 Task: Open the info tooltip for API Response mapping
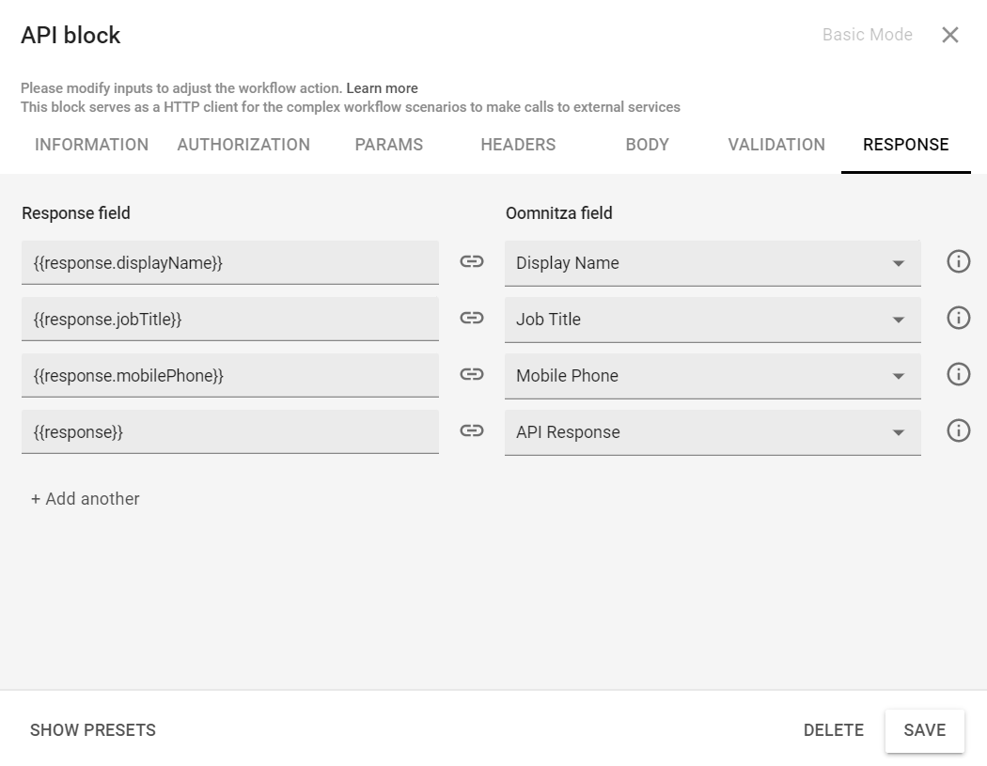tap(958, 430)
